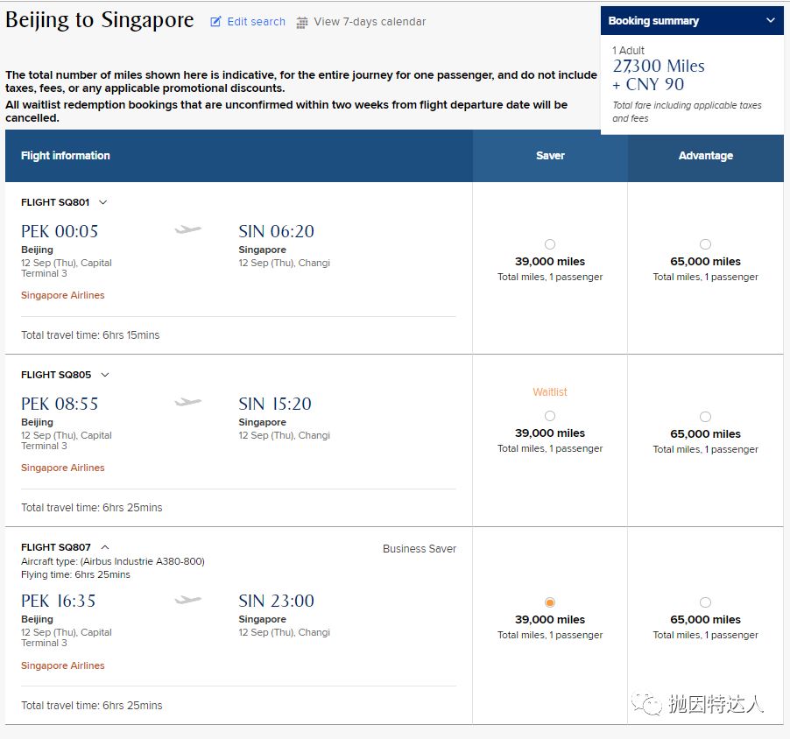Screen dimensions: 790x739
Task: Click the Edit search pencil icon
Action: click(215, 22)
